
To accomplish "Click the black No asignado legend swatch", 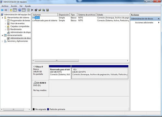I will point(34,109).
